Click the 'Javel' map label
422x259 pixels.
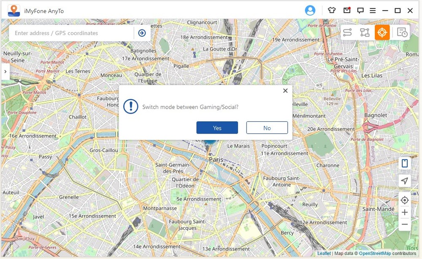click(x=38, y=216)
